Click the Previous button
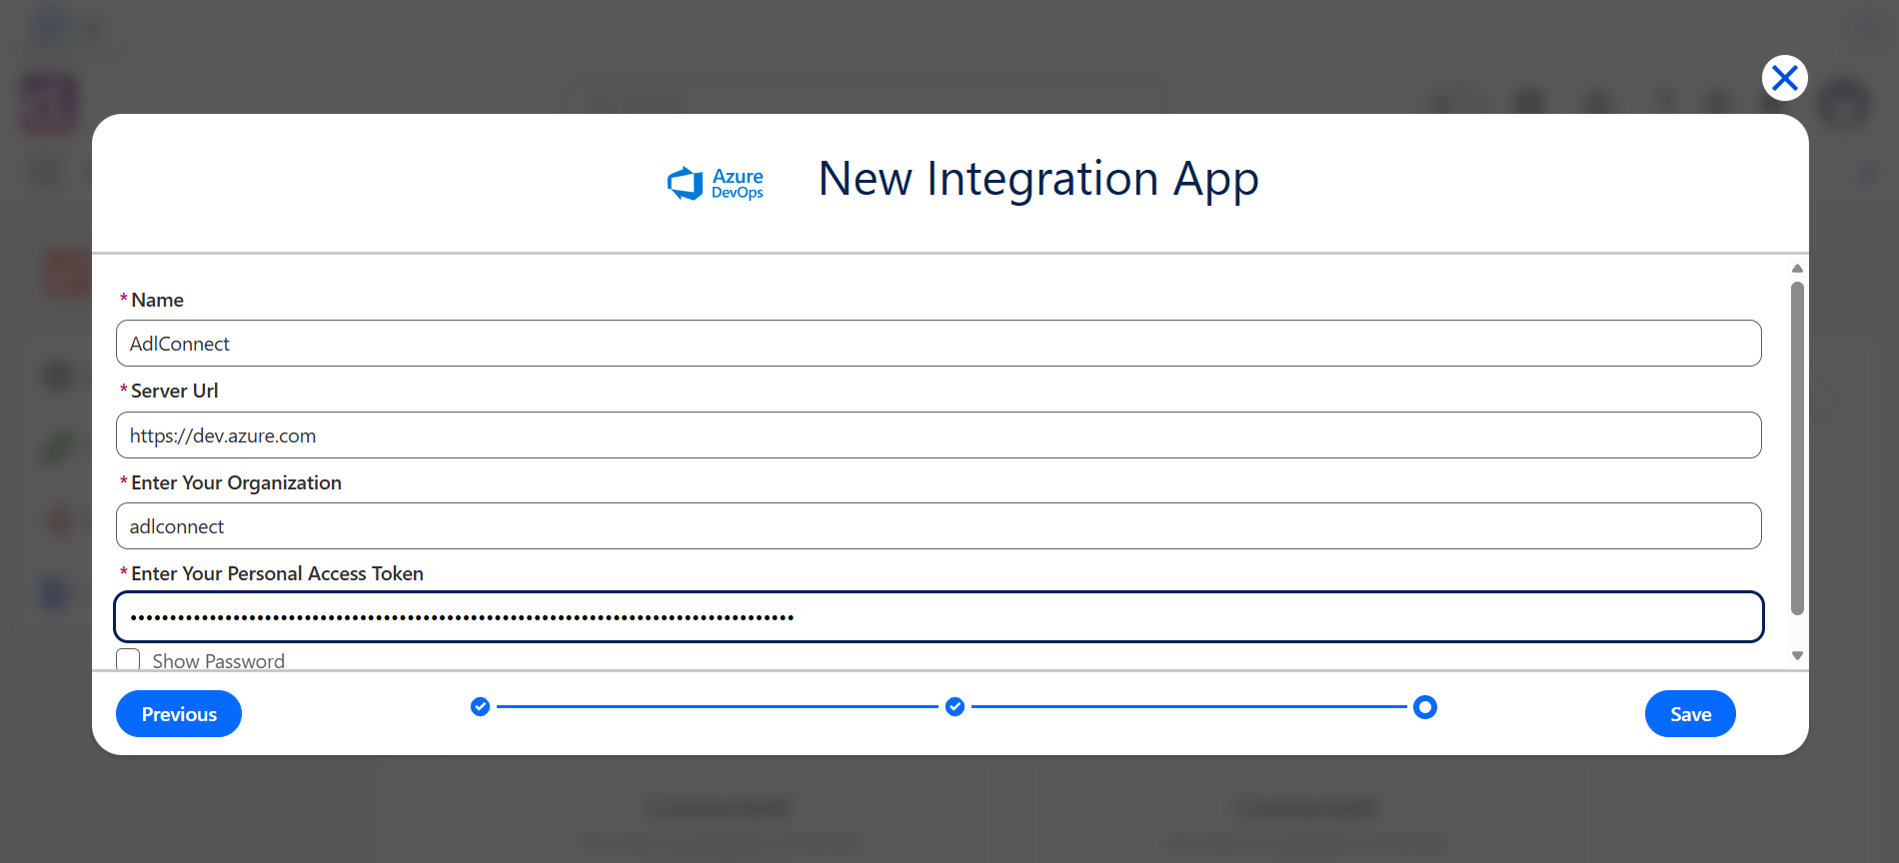Screen dimensions: 1899x863 pyautogui.click(x=179, y=714)
